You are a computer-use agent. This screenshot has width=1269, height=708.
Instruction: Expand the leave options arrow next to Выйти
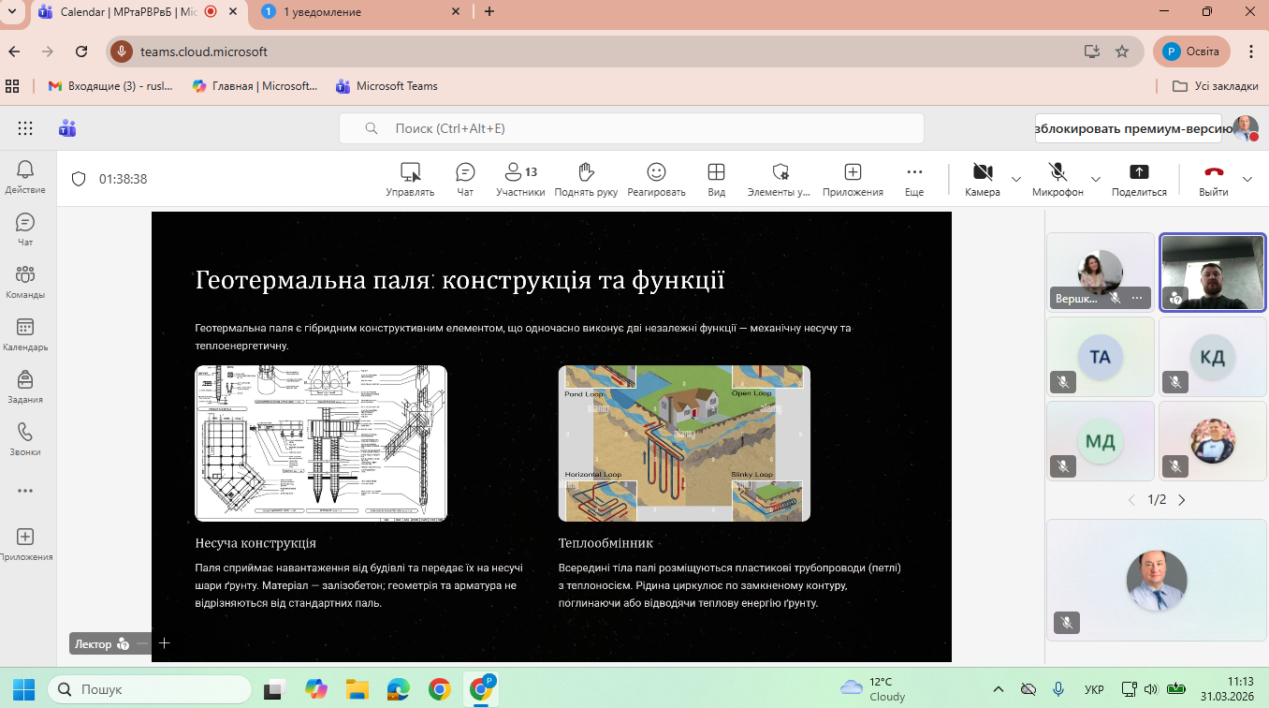click(x=1247, y=179)
